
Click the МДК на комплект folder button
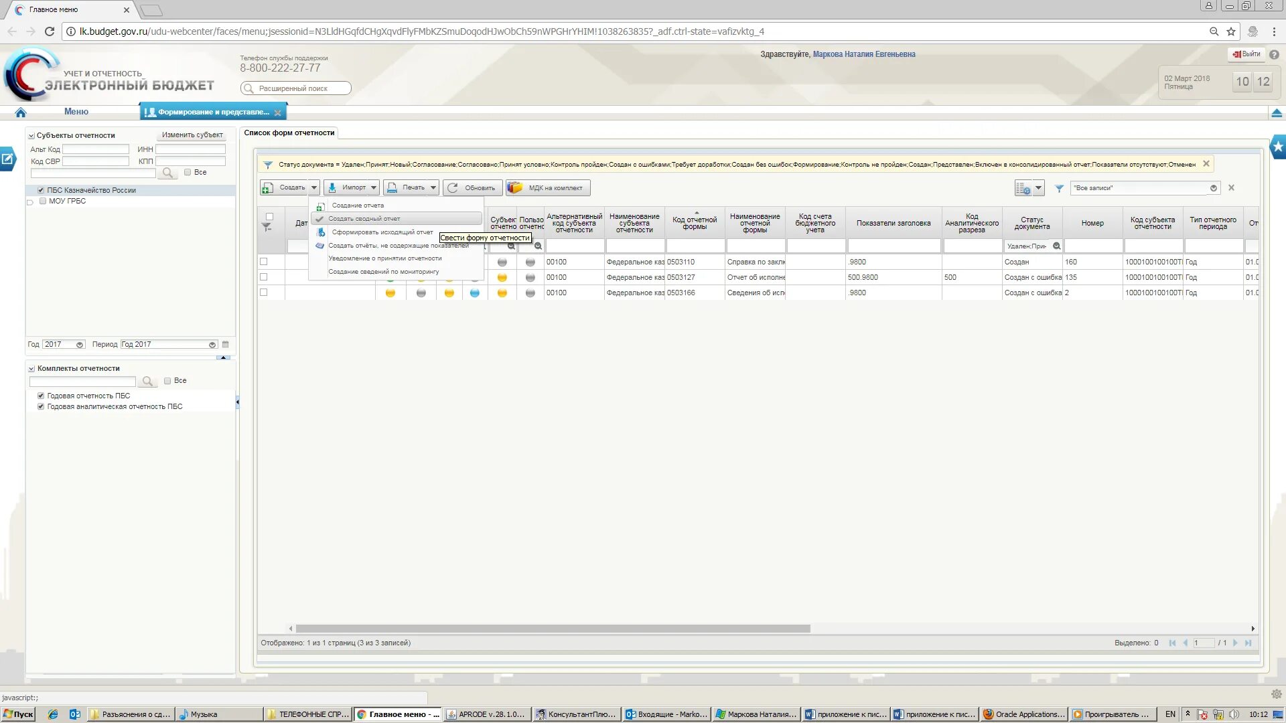[547, 188]
